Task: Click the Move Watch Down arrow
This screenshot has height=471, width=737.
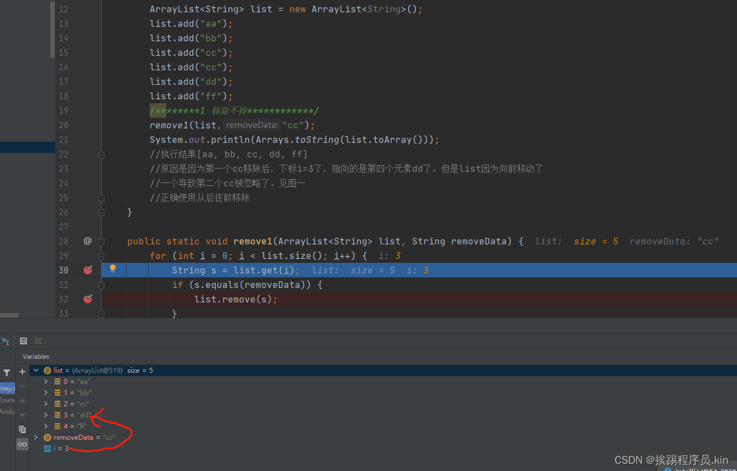Action: pyautogui.click(x=22, y=415)
